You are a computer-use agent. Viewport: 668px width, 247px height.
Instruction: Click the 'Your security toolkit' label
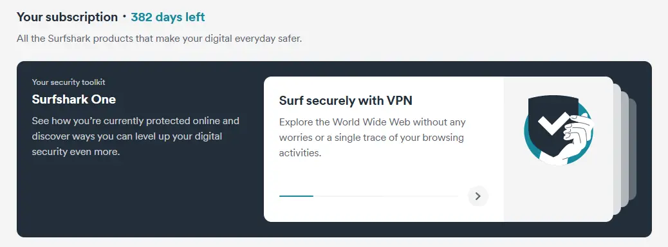point(69,82)
